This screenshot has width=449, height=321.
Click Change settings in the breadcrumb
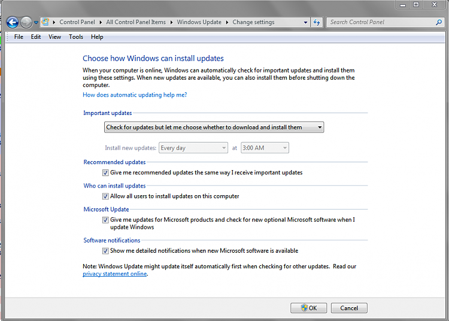click(253, 22)
